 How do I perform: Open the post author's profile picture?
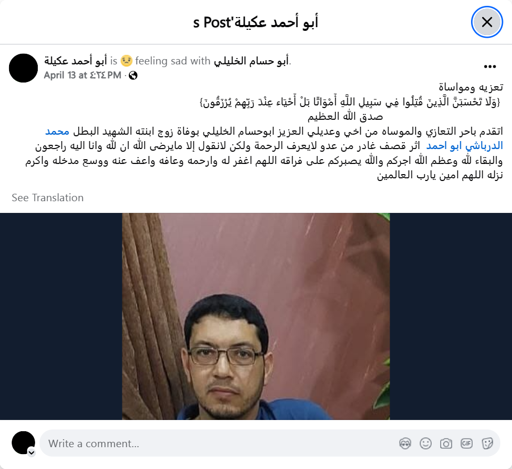(x=23, y=68)
